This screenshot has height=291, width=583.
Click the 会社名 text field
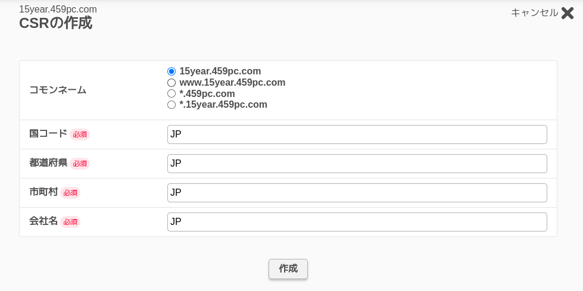pos(357,222)
